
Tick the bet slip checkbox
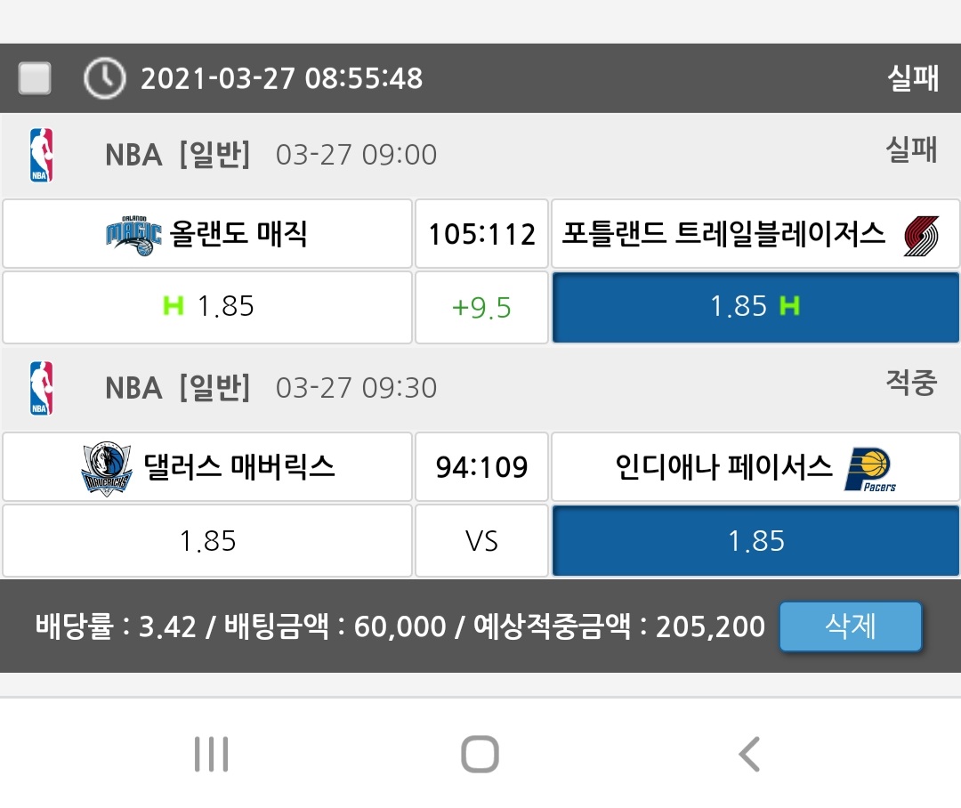click(x=35, y=78)
